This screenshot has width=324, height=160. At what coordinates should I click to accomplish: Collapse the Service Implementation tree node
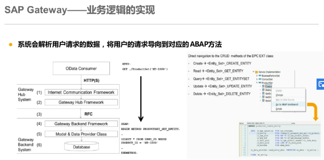253,72
